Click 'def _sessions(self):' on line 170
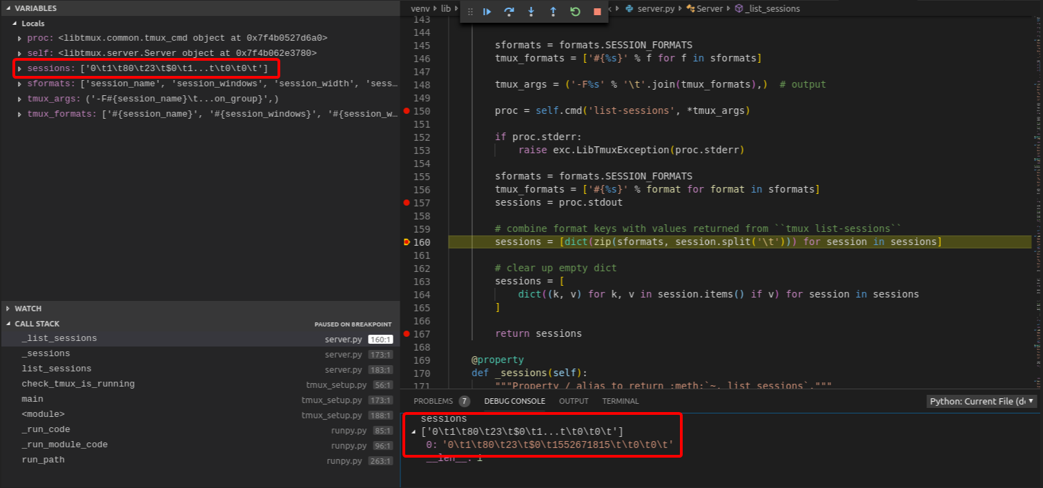Image resolution: width=1043 pixels, height=488 pixels. coord(529,373)
